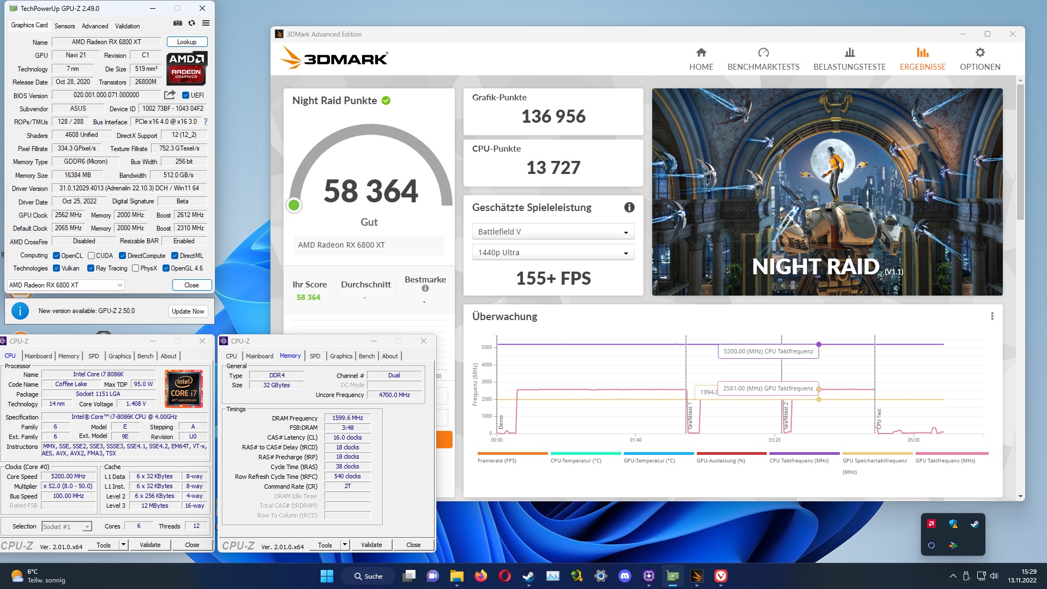Toggle the OpenCL checkbox

pos(56,255)
